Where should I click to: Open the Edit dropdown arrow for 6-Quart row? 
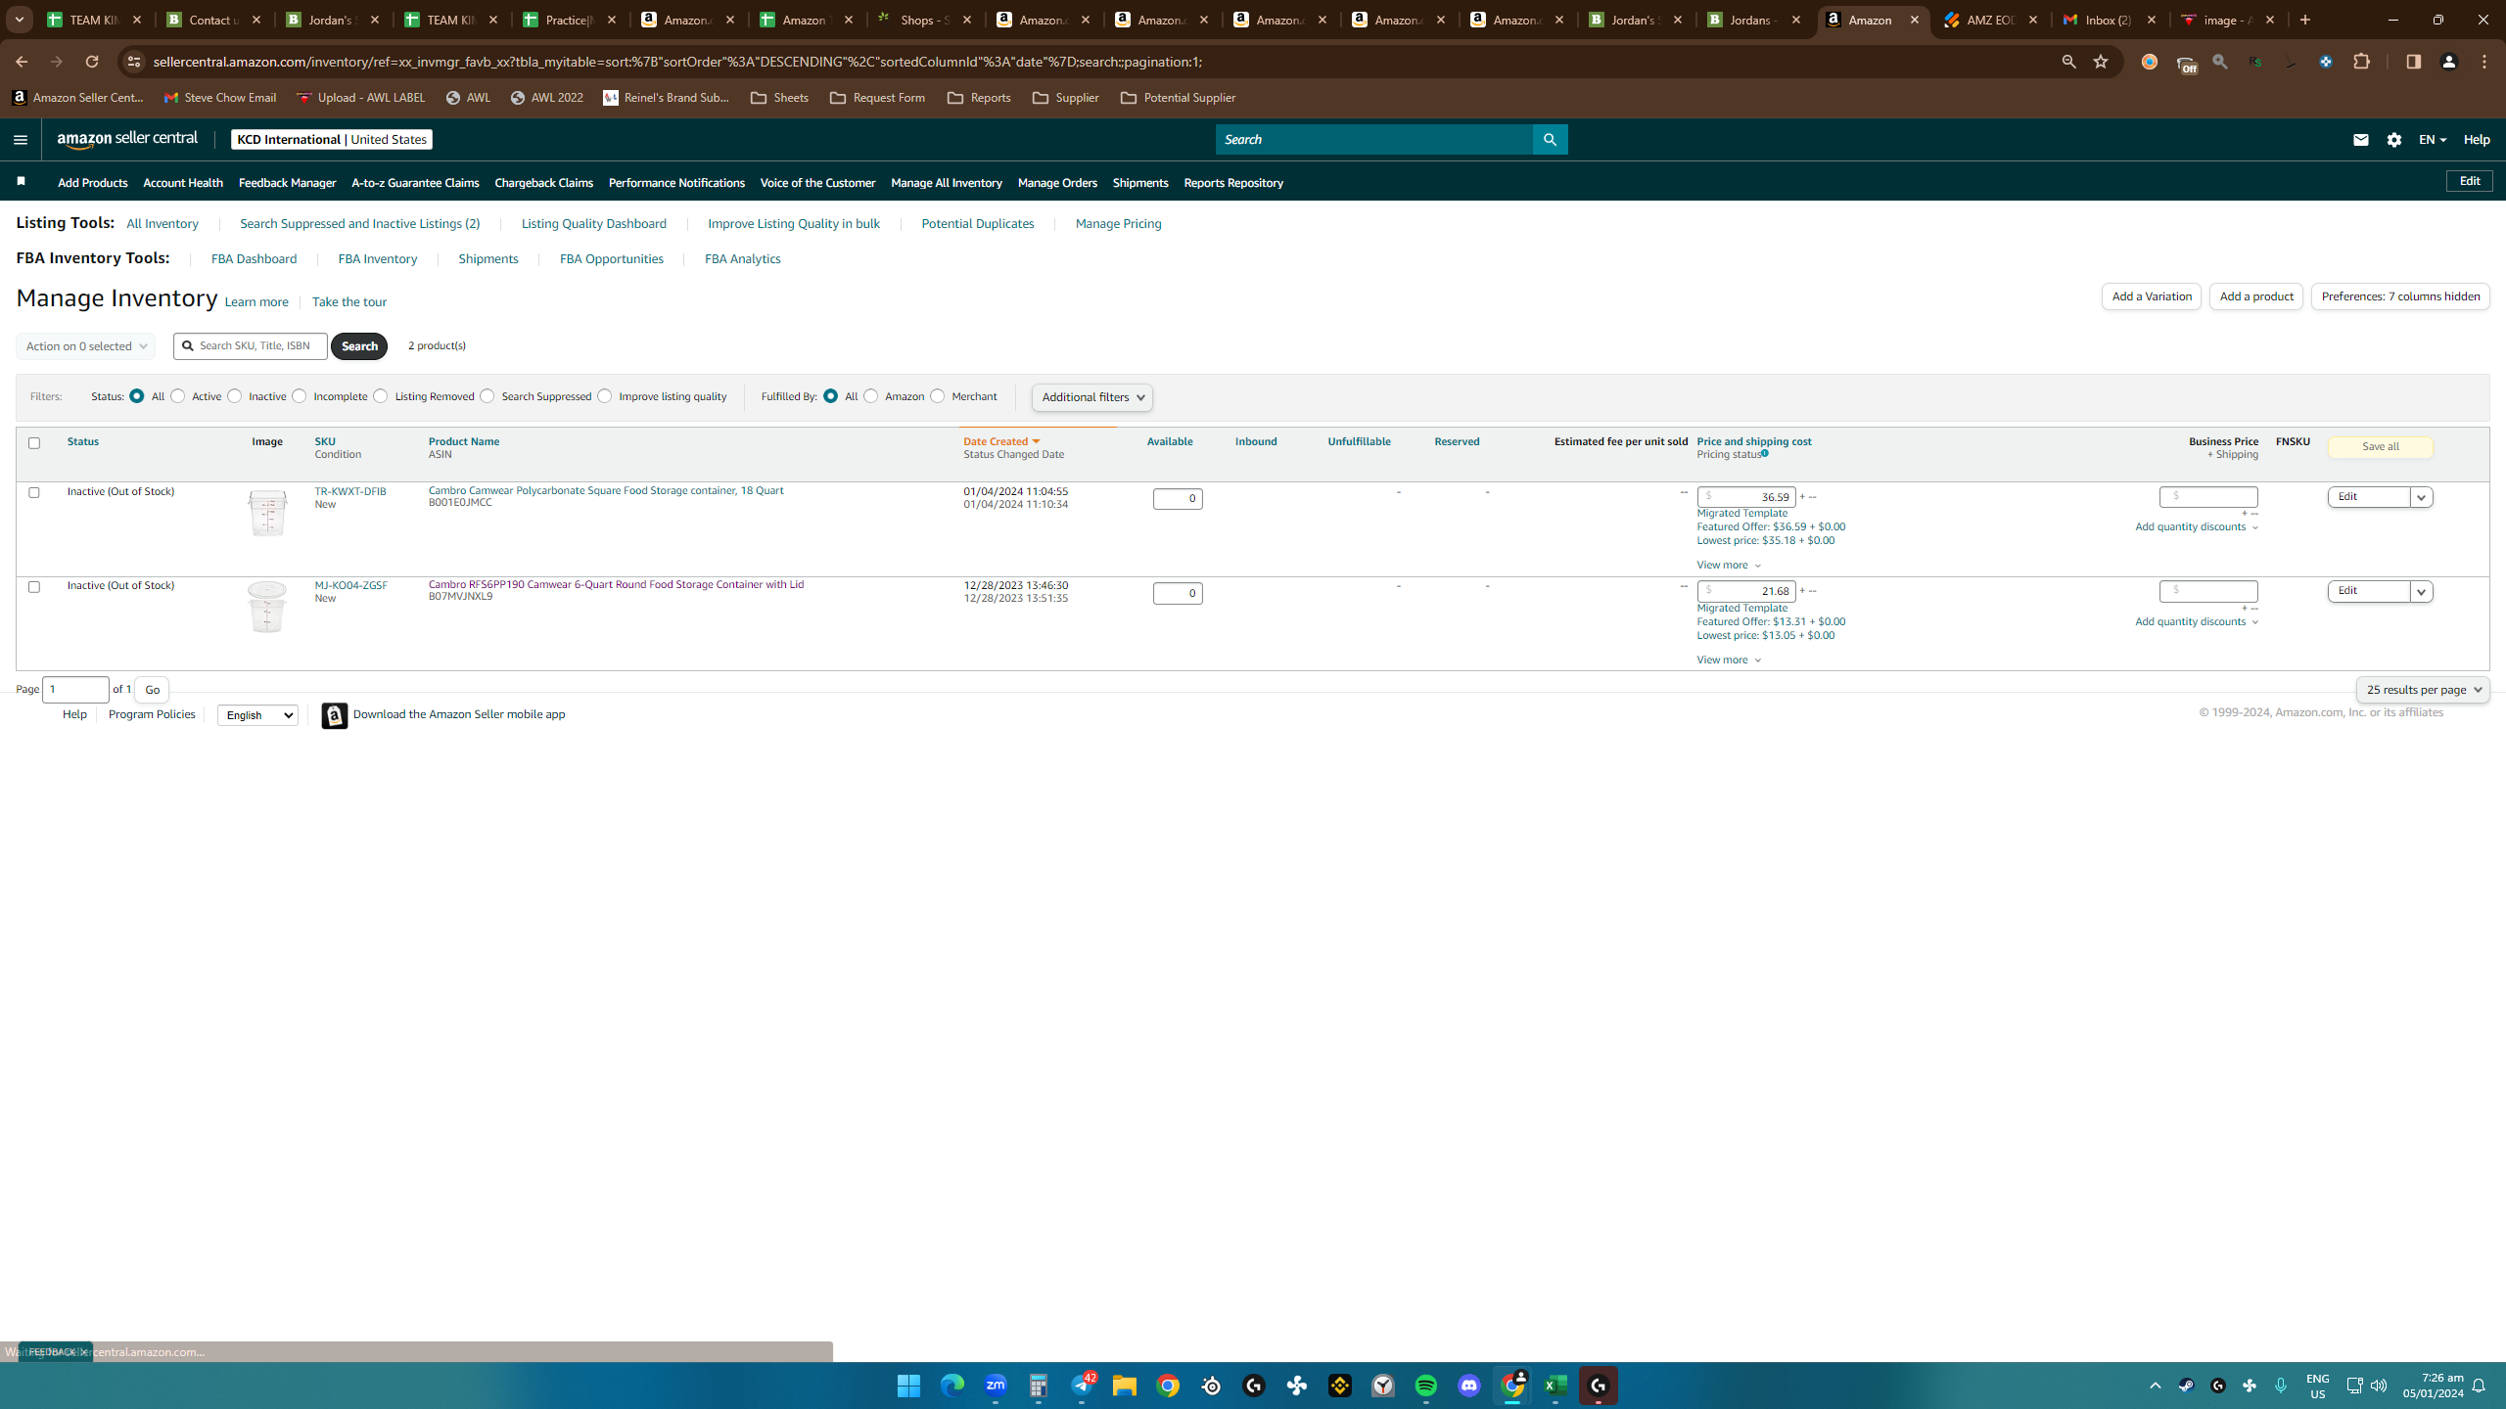click(x=2422, y=592)
